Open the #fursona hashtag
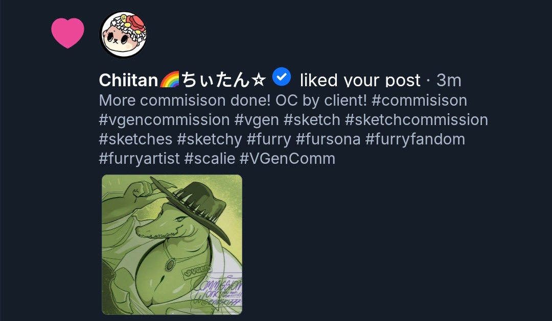The width and height of the screenshot is (552, 321). (327, 139)
